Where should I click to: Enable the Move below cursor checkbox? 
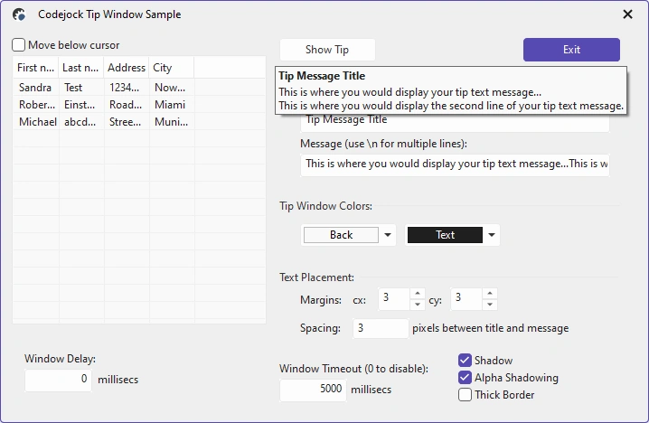(x=19, y=44)
